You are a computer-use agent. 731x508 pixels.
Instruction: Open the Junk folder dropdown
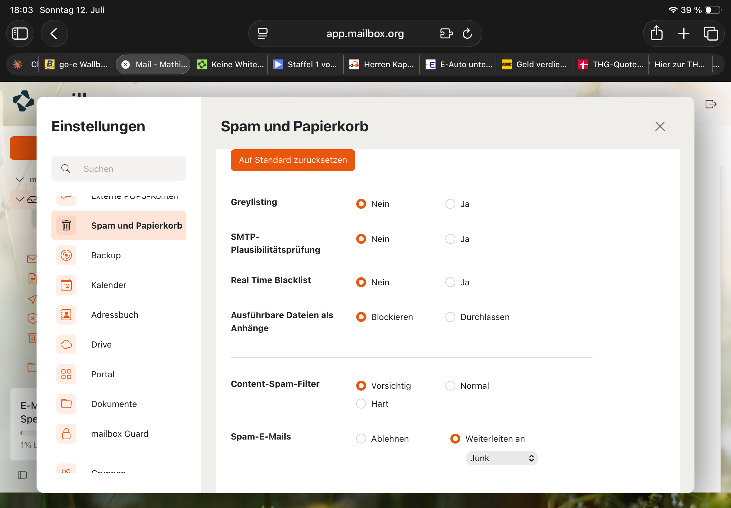pyautogui.click(x=501, y=458)
